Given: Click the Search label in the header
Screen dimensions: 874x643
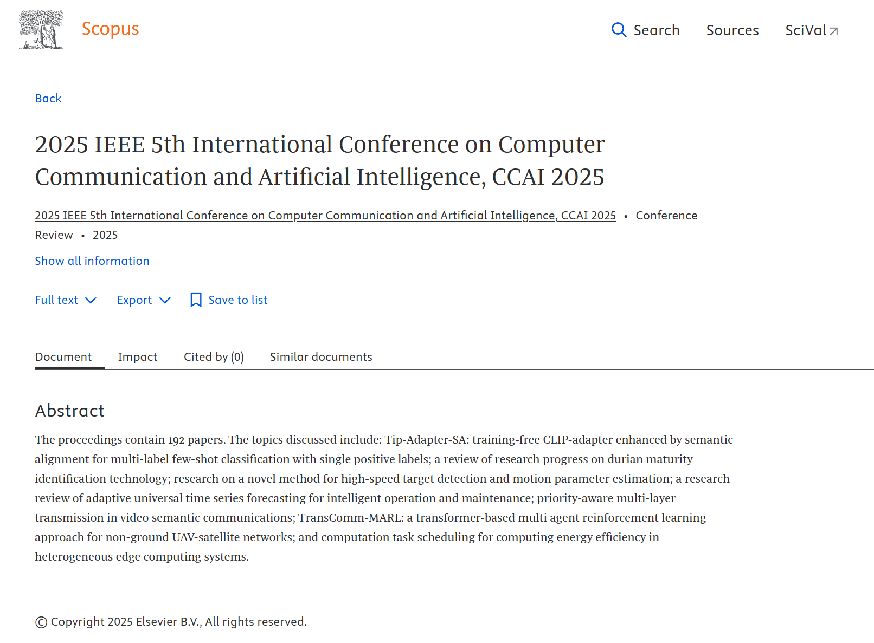Looking at the screenshot, I should (656, 30).
